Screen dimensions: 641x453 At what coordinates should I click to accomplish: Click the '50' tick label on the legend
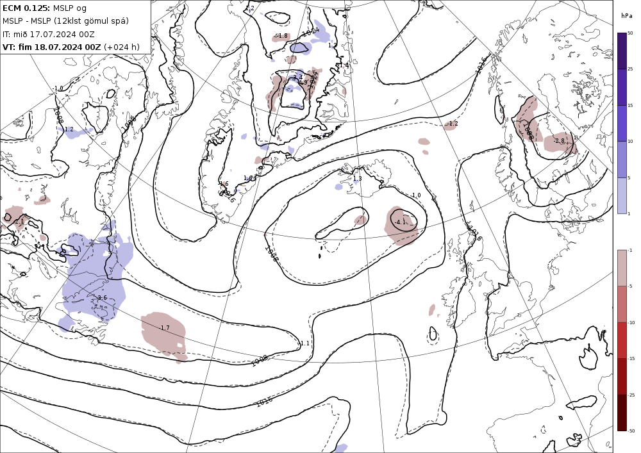(x=630, y=33)
